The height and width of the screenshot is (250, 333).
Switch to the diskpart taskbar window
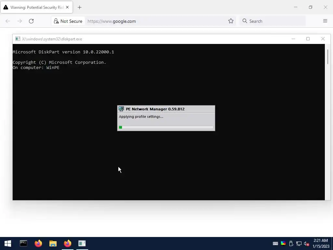[x=82, y=243]
